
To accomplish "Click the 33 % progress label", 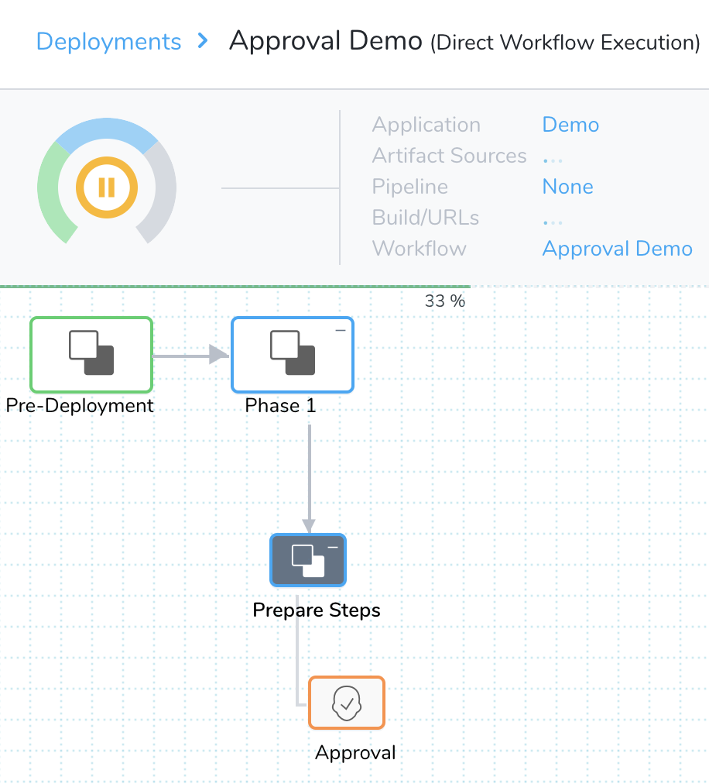I will click(445, 301).
